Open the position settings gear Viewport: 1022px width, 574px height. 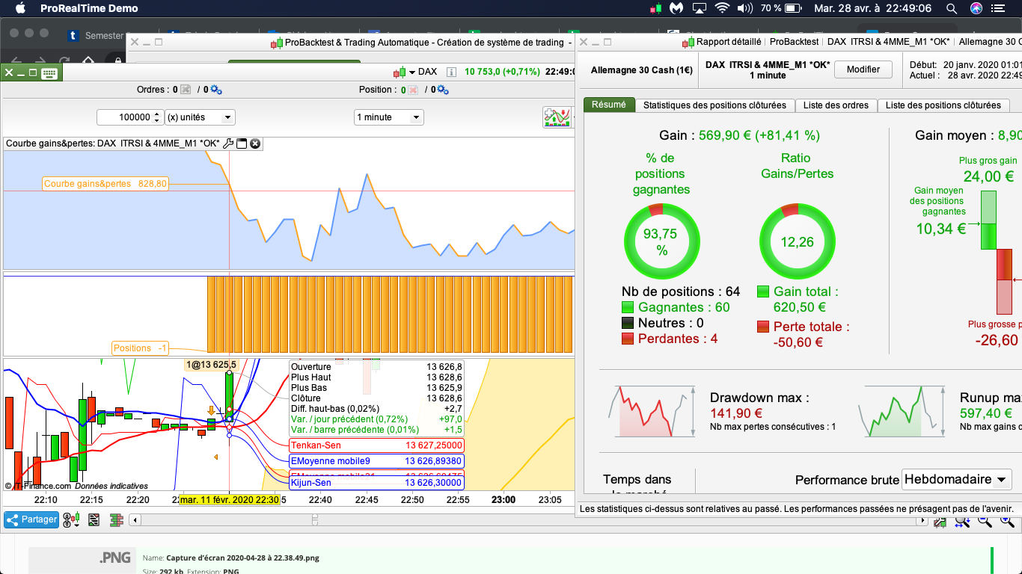click(x=443, y=90)
